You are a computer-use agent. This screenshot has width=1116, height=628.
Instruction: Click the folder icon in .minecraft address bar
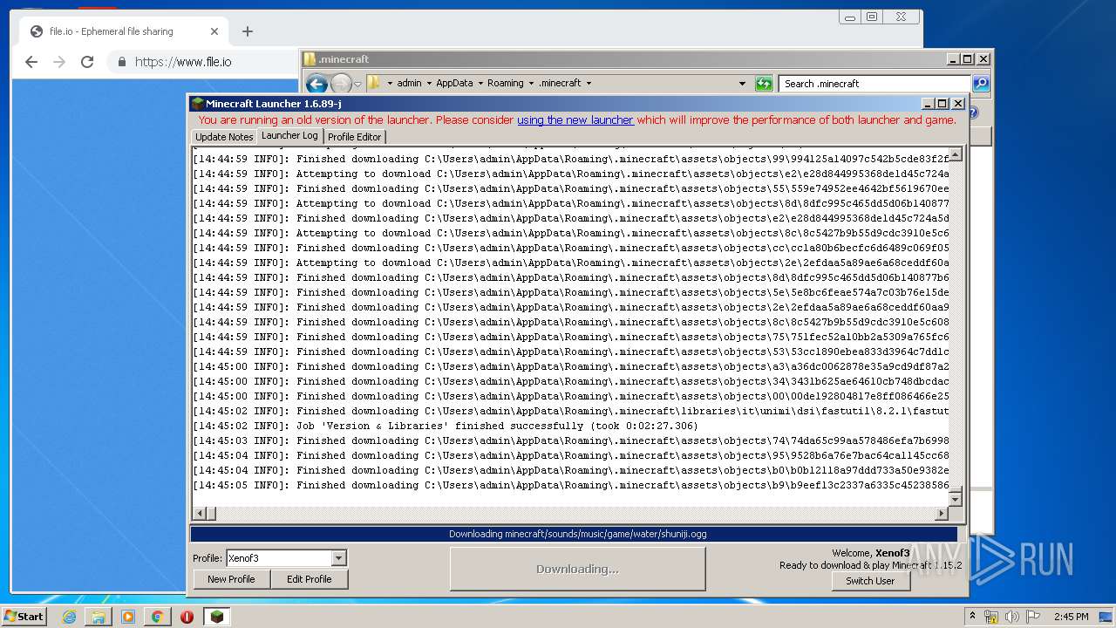click(x=373, y=84)
